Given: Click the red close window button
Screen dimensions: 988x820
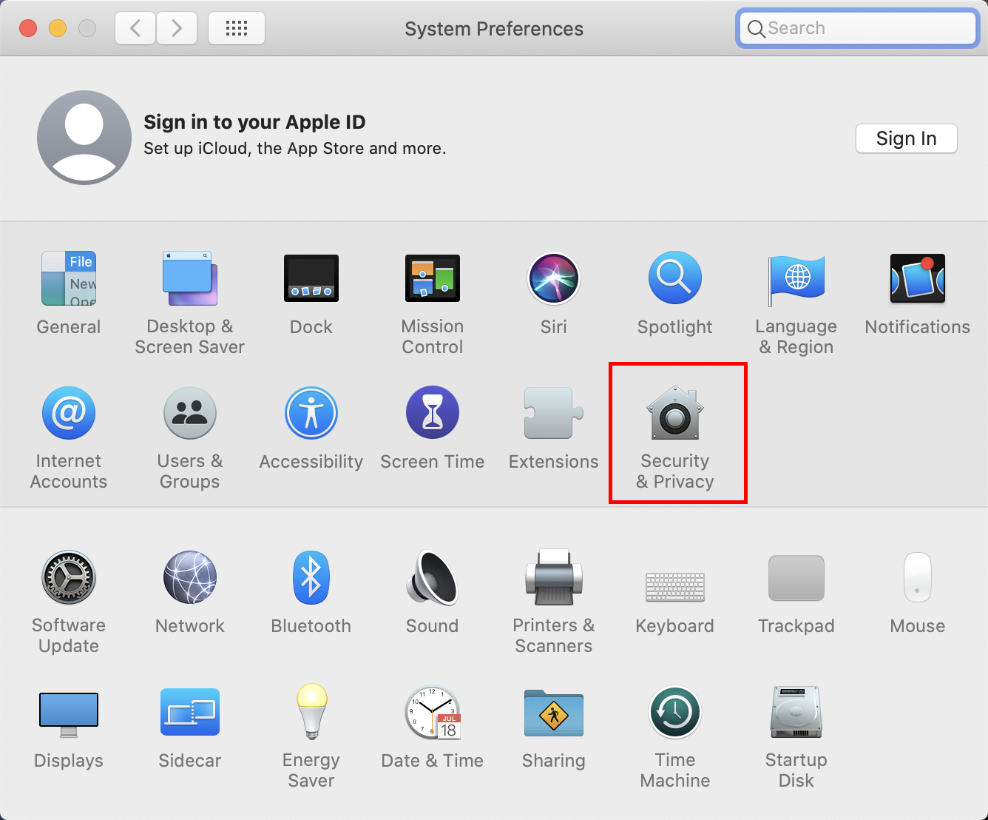Looking at the screenshot, I should coord(28,28).
